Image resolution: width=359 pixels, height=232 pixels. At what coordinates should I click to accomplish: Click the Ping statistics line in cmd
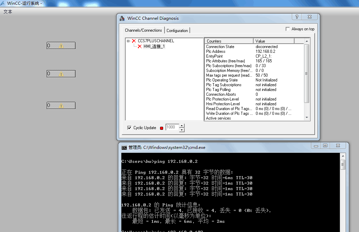pos(161,205)
